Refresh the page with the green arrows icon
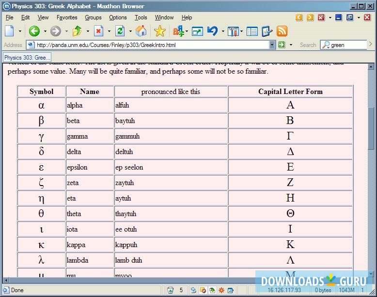The image size is (377, 297). [x=120, y=31]
